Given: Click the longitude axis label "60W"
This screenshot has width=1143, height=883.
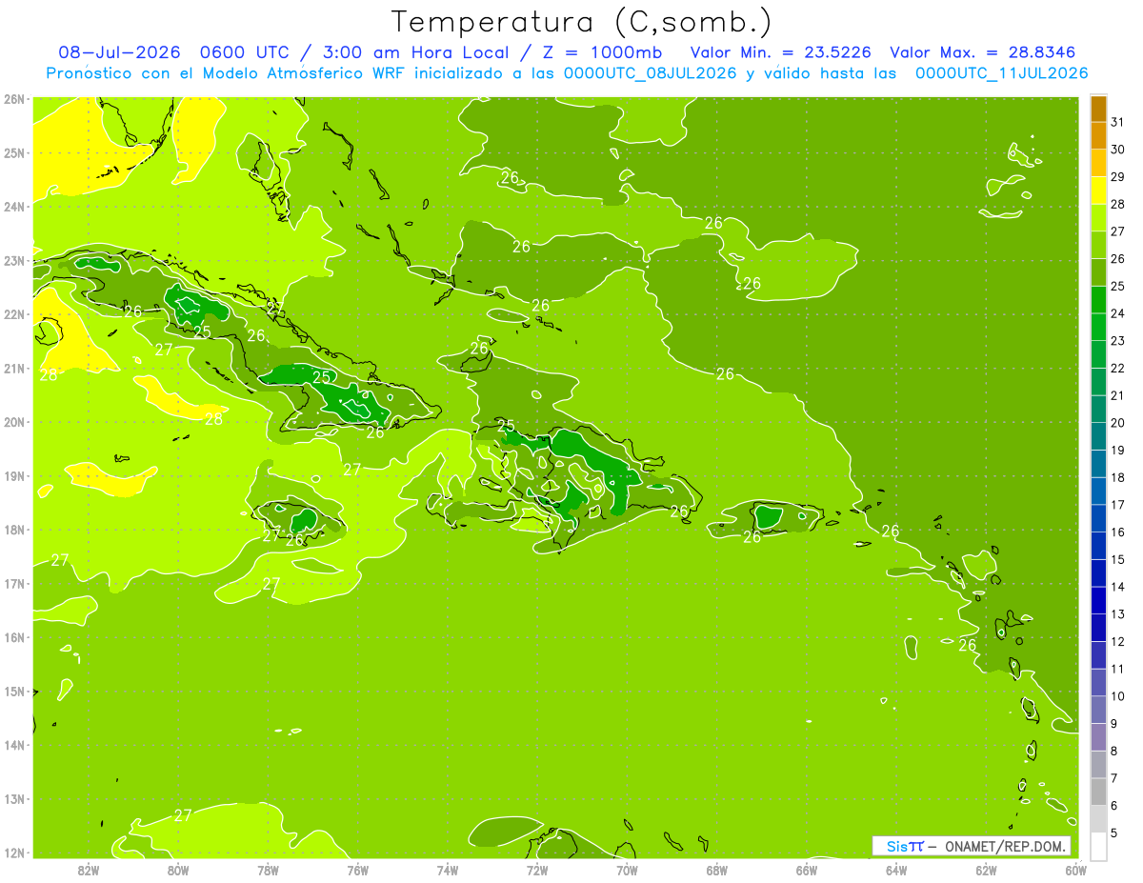Looking at the screenshot, I should coord(1075,869).
